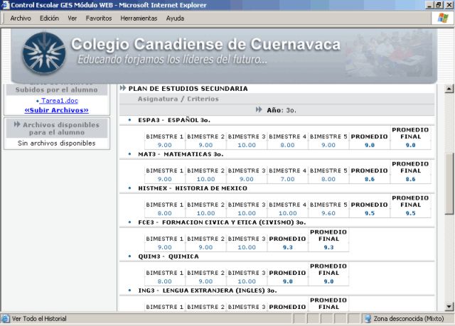Click the Español Bimestre 3 grade 10.00
Viewport: 455px width, 326px height.
click(x=247, y=145)
